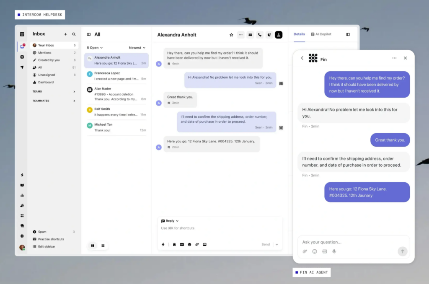Open Ralf Smith conversation
Image resolution: width=429 pixels, height=284 pixels.
(x=116, y=111)
